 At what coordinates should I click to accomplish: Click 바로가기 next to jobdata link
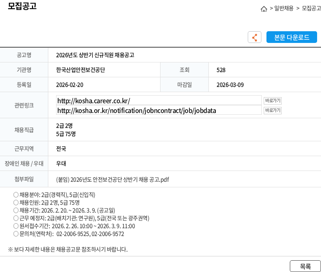click(272, 110)
